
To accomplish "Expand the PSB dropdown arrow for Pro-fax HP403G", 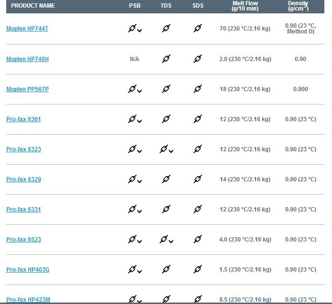I will [139, 271].
